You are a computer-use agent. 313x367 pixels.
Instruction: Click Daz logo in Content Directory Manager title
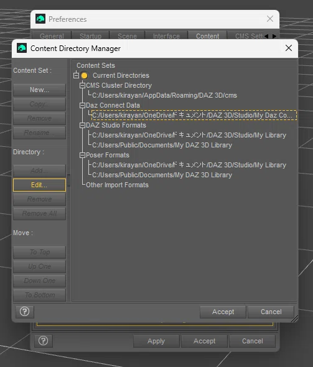click(22, 49)
